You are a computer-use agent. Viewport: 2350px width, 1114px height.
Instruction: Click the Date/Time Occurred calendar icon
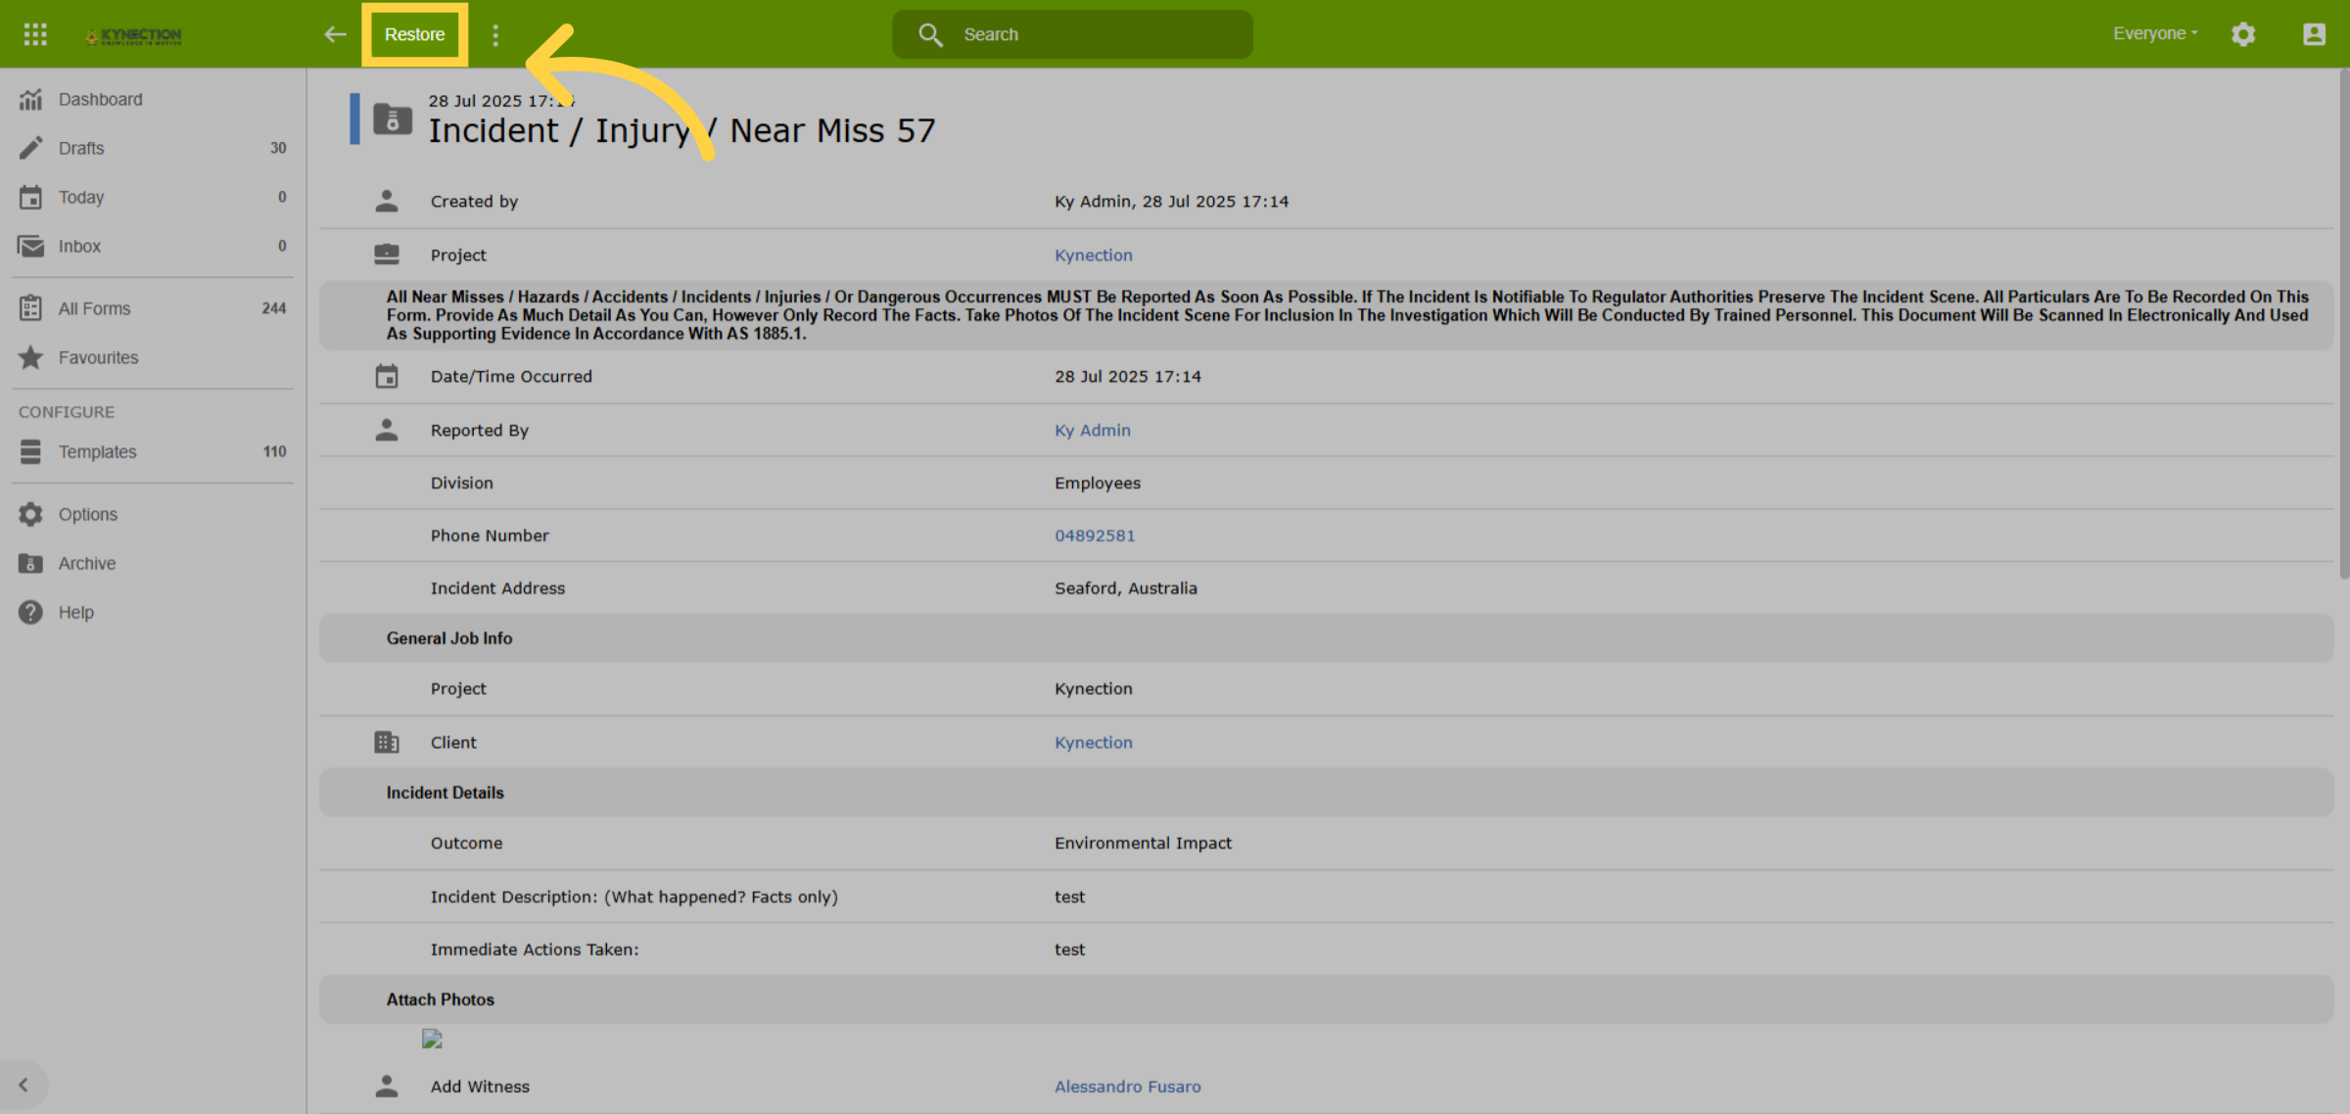tap(387, 376)
